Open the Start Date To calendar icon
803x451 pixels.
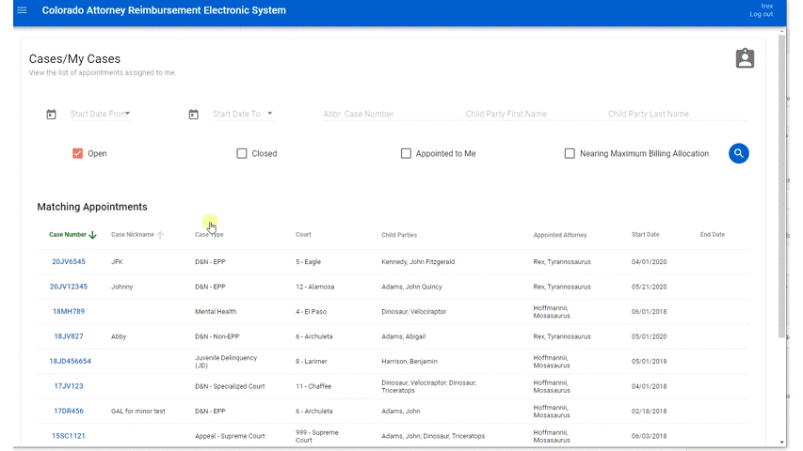(x=193, y=115)
